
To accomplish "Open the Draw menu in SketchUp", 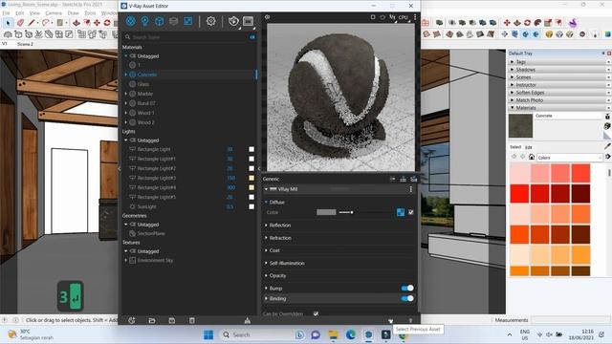I will click(x=73, y=12).
